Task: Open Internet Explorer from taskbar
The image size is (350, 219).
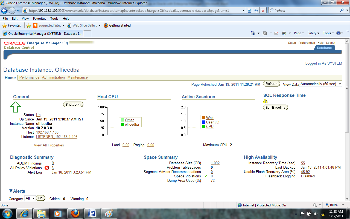Action: (24, 214)
